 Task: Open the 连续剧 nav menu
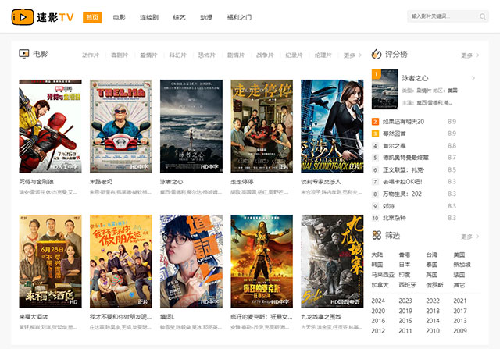click(149, 17)
